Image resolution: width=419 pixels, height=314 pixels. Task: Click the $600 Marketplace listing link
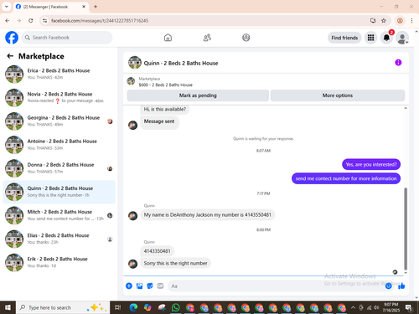[x=165, y=85]
